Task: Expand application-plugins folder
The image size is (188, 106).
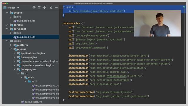Action: point(14,53)
